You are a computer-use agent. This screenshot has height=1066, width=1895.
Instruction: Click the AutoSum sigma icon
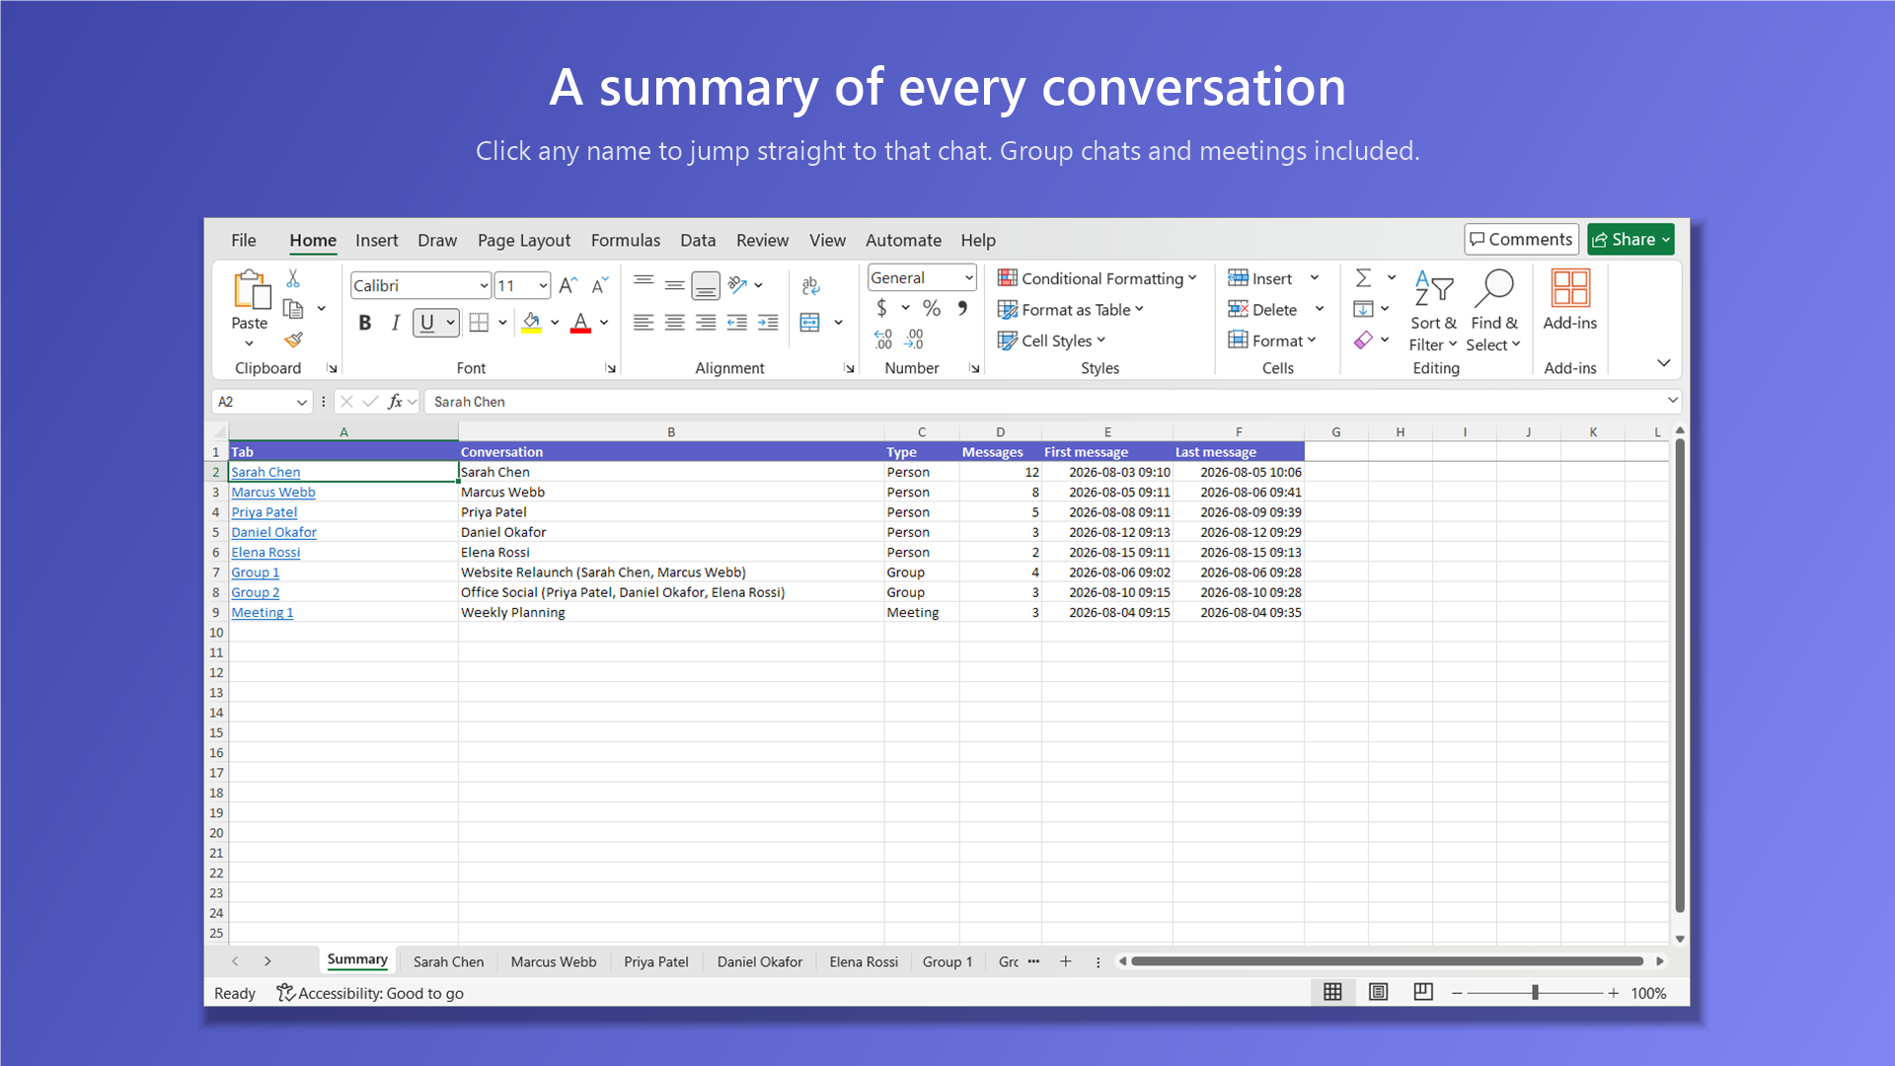(x=1363, y=278)
